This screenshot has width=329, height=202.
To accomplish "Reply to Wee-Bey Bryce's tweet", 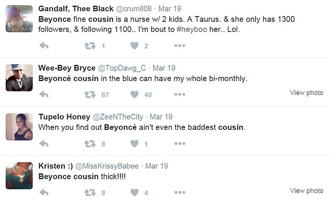I will coord(44,95).
